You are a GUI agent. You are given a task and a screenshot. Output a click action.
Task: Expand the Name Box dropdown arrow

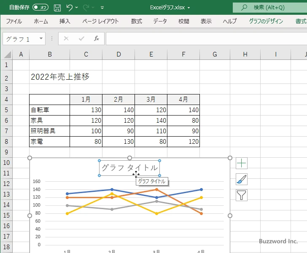pyautogui.click(x=41, y=39)
